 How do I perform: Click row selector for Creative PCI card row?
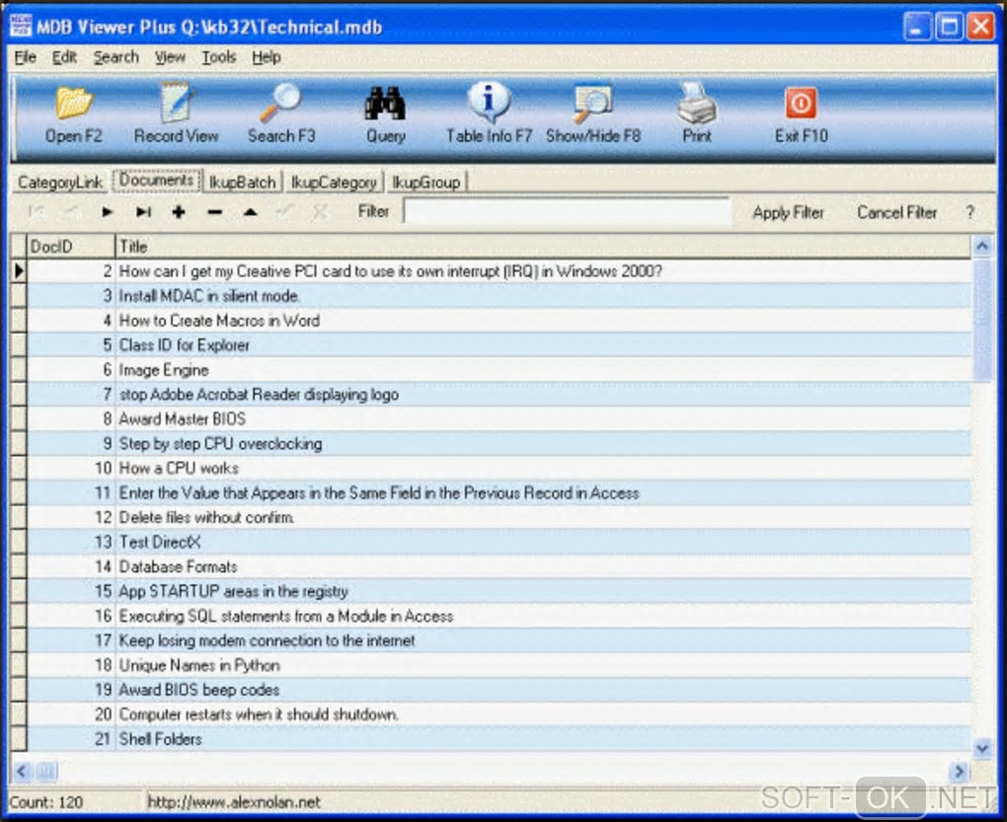[x=19, y=270]
